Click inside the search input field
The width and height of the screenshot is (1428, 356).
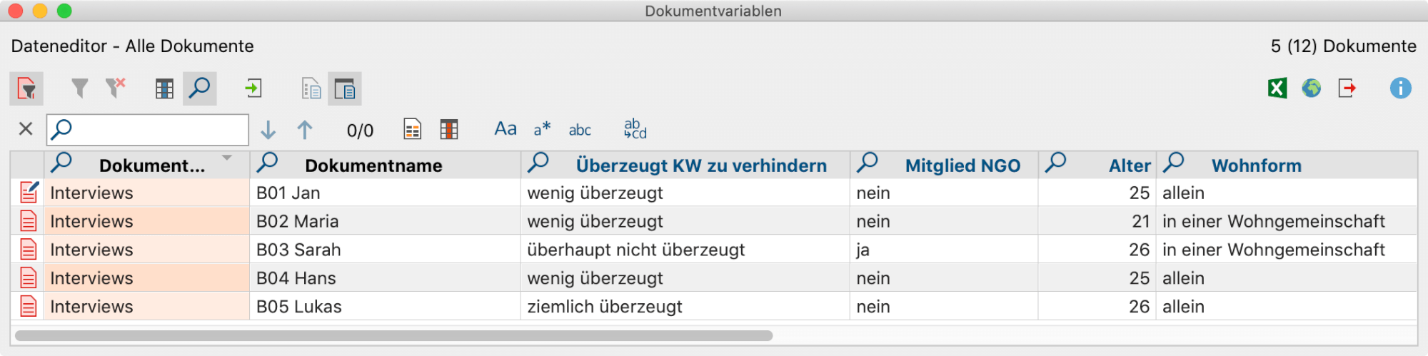point(148,130)
